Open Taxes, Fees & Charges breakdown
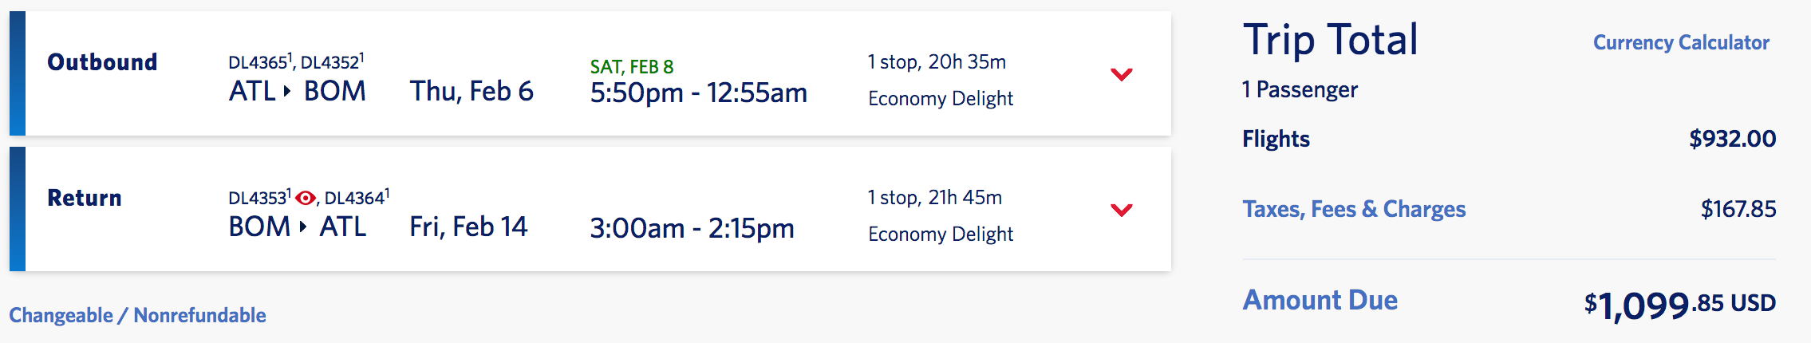The height and width of the screenshot is (343, 1811). (x=1353, y=209)
